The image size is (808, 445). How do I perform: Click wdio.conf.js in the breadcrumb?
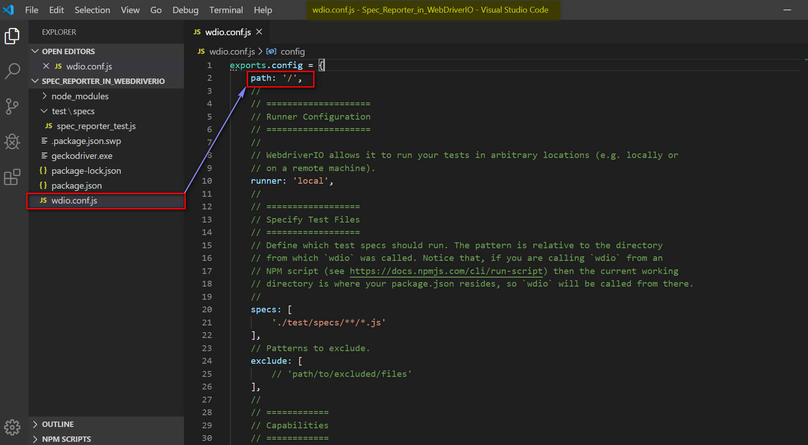(x=232, y=51)
